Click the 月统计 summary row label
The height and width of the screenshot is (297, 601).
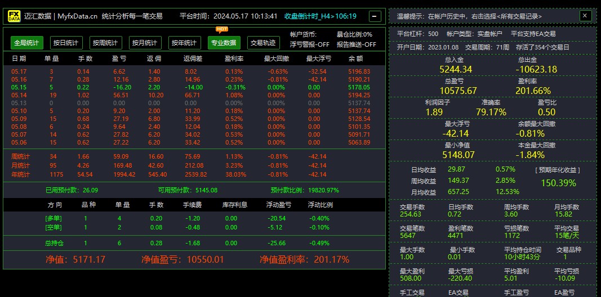(21, 165)
